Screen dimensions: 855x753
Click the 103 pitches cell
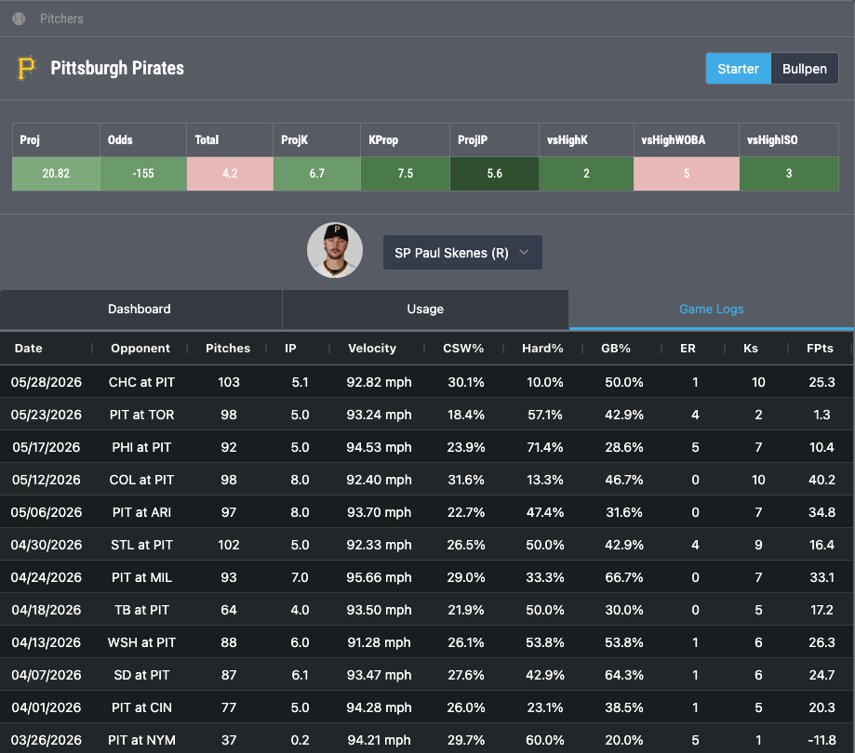pyautogui.click(x=229, y=382)
